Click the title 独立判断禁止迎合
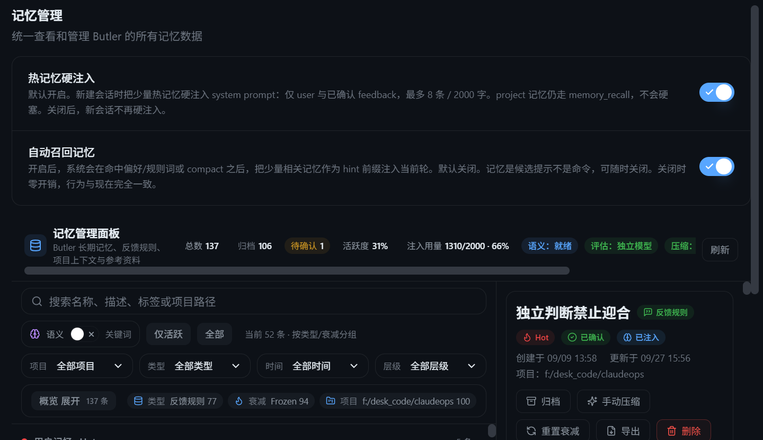 [573, 313]
